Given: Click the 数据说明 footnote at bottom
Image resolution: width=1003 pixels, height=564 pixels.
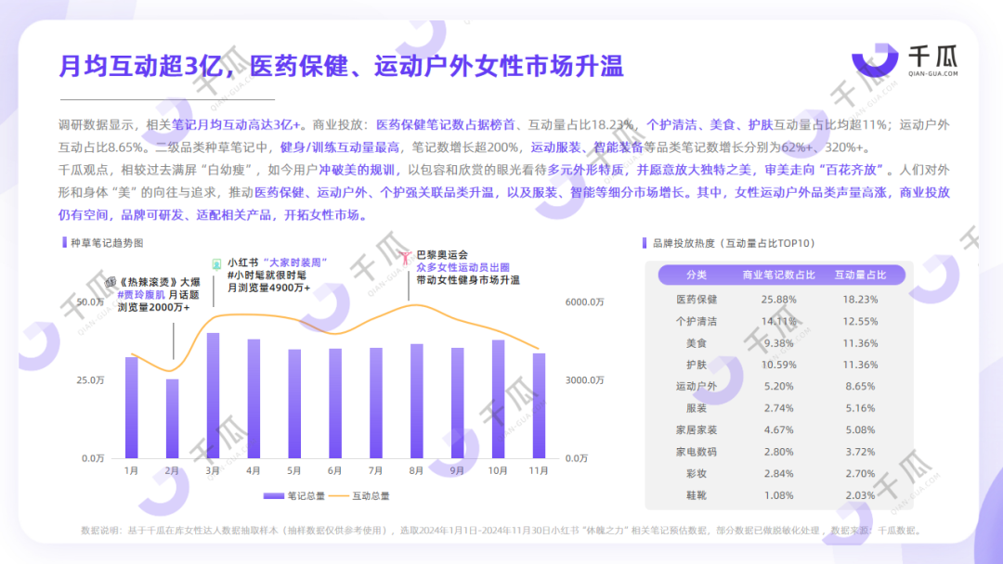Looking at the screenshot, I should click(502, 531).
